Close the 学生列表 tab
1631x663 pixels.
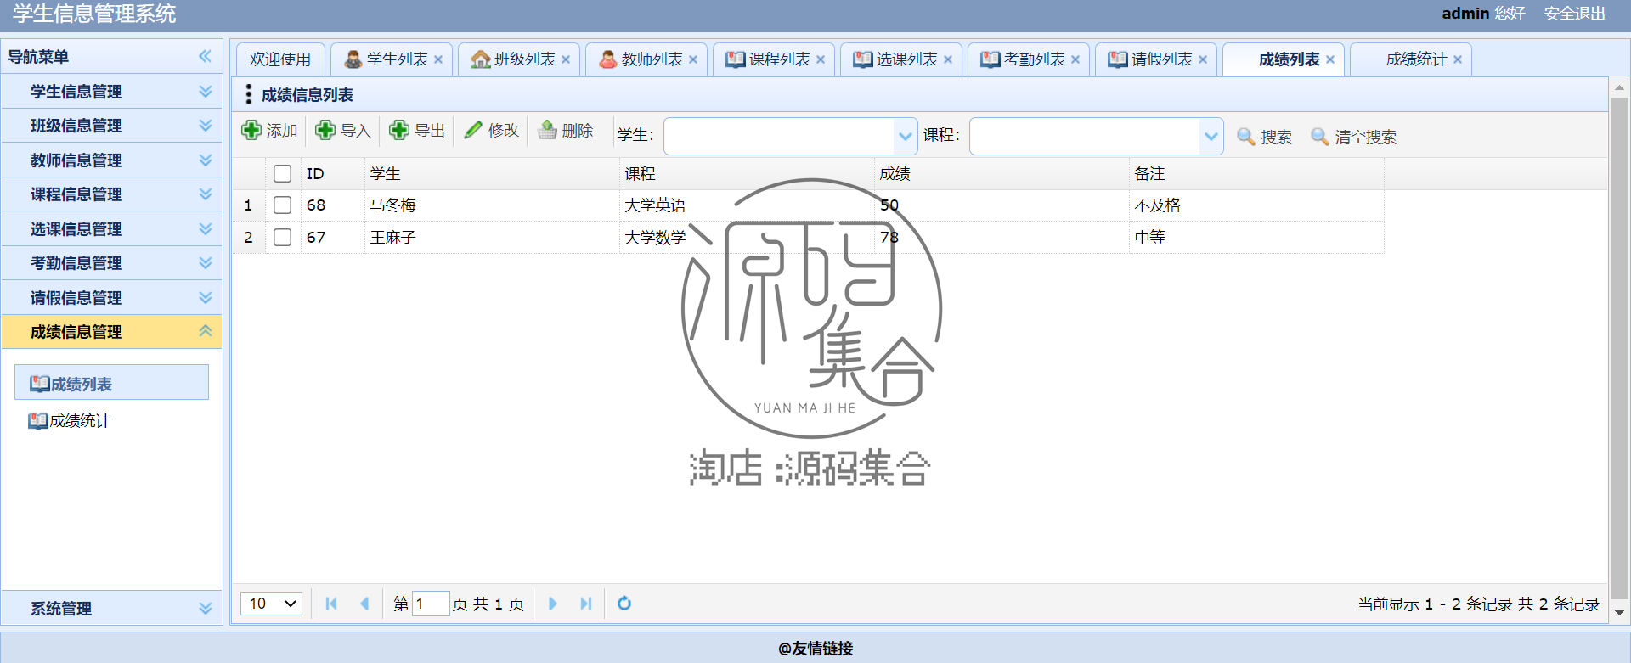[x=438, y=59]
